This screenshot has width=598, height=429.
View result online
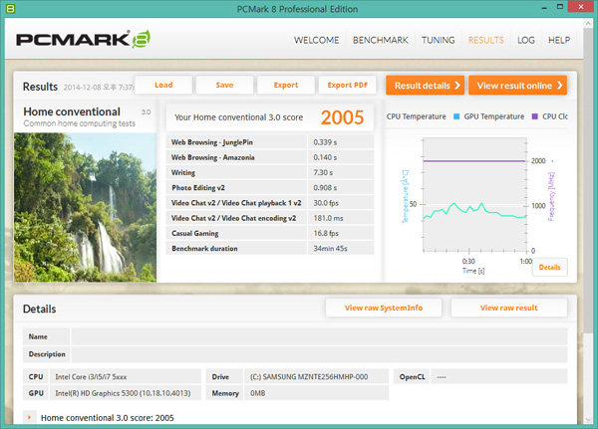[517, 86]
